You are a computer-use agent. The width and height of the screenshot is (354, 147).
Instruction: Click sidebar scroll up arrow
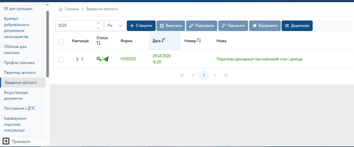tap(48, 5)
